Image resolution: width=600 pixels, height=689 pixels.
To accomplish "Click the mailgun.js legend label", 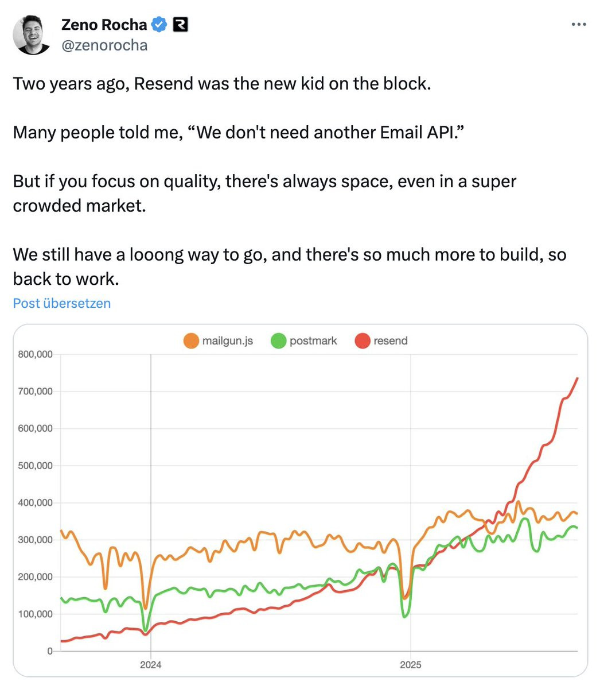I will [228, 341].
